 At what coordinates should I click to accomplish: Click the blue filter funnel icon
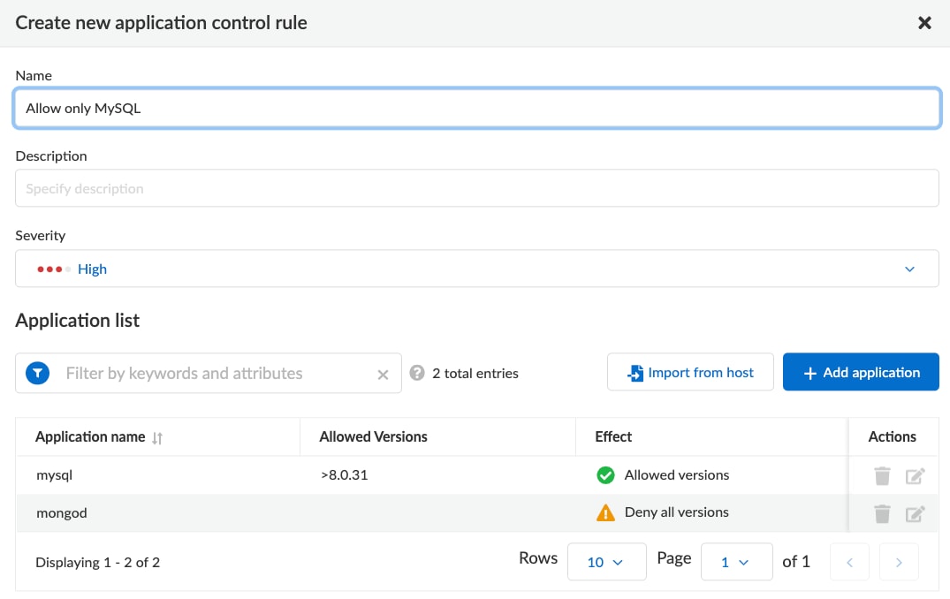pyautogui.click(x=38, y=373)
